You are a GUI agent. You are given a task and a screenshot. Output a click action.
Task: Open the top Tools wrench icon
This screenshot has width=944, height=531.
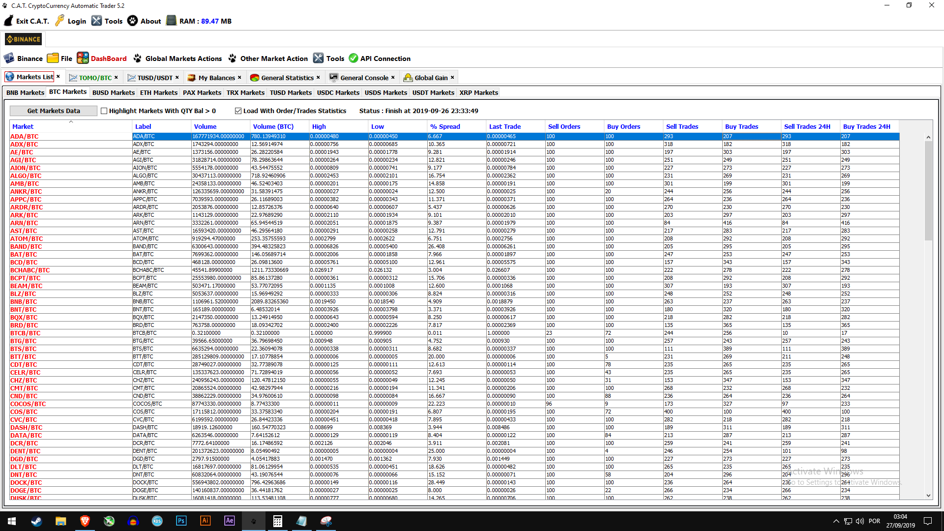[96, 21]
